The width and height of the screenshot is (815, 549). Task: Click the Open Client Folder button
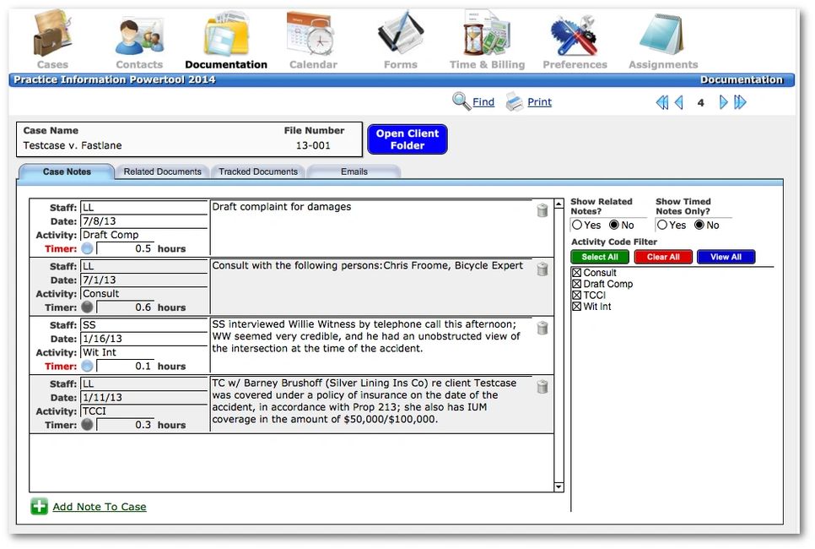tap(407, 139)
